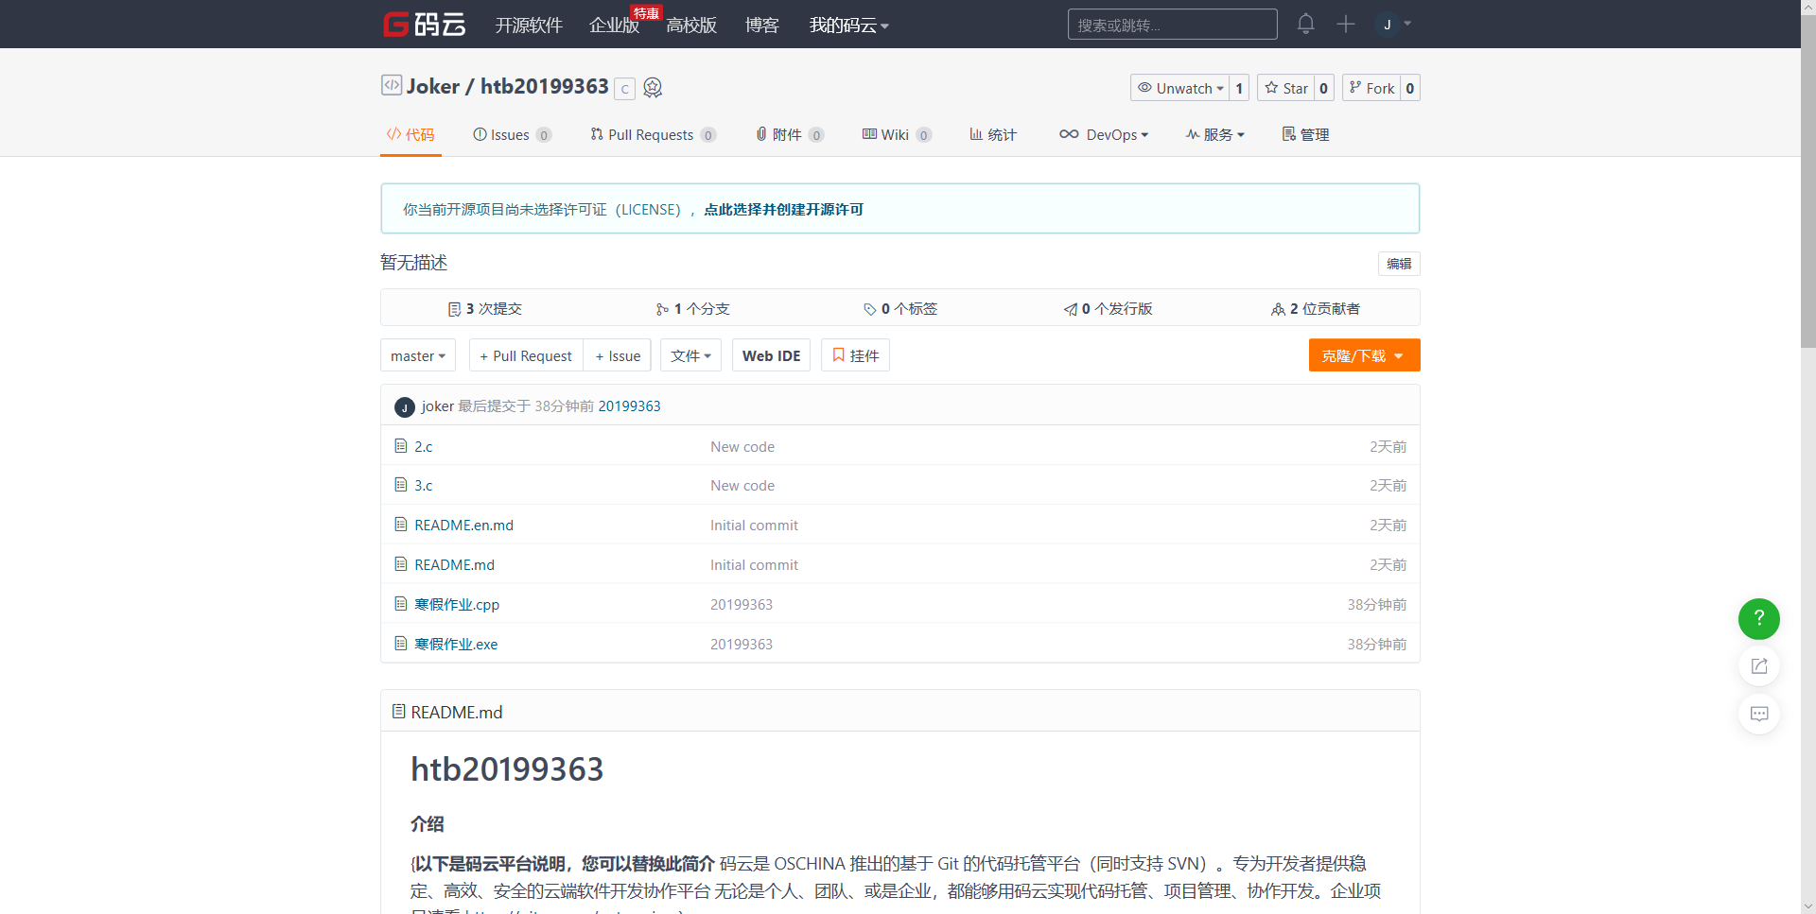Open the 克隆/下载 dropdown
This screenshot has height=914, width=1816.
tap(1364, 355)
